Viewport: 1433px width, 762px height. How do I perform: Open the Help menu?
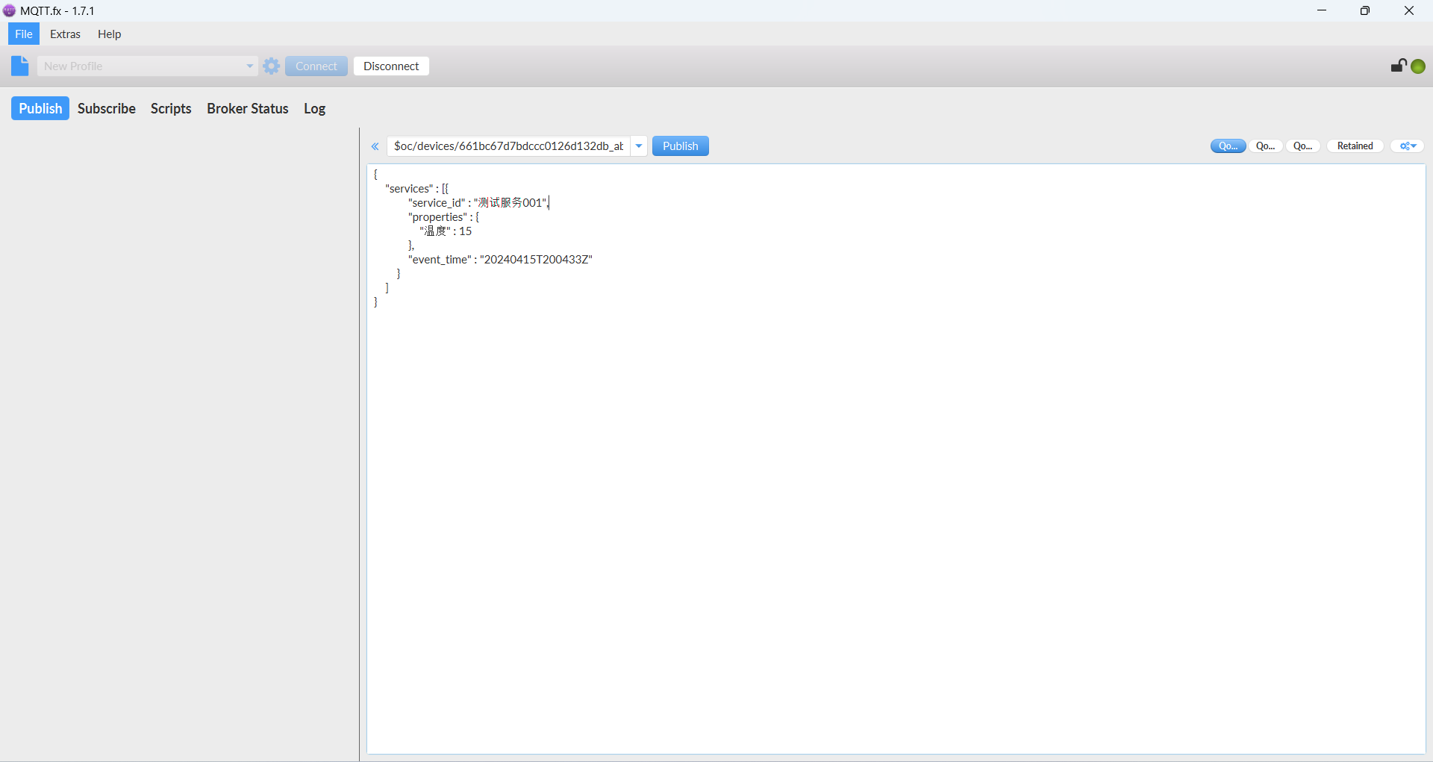click(x=109, y=34)
